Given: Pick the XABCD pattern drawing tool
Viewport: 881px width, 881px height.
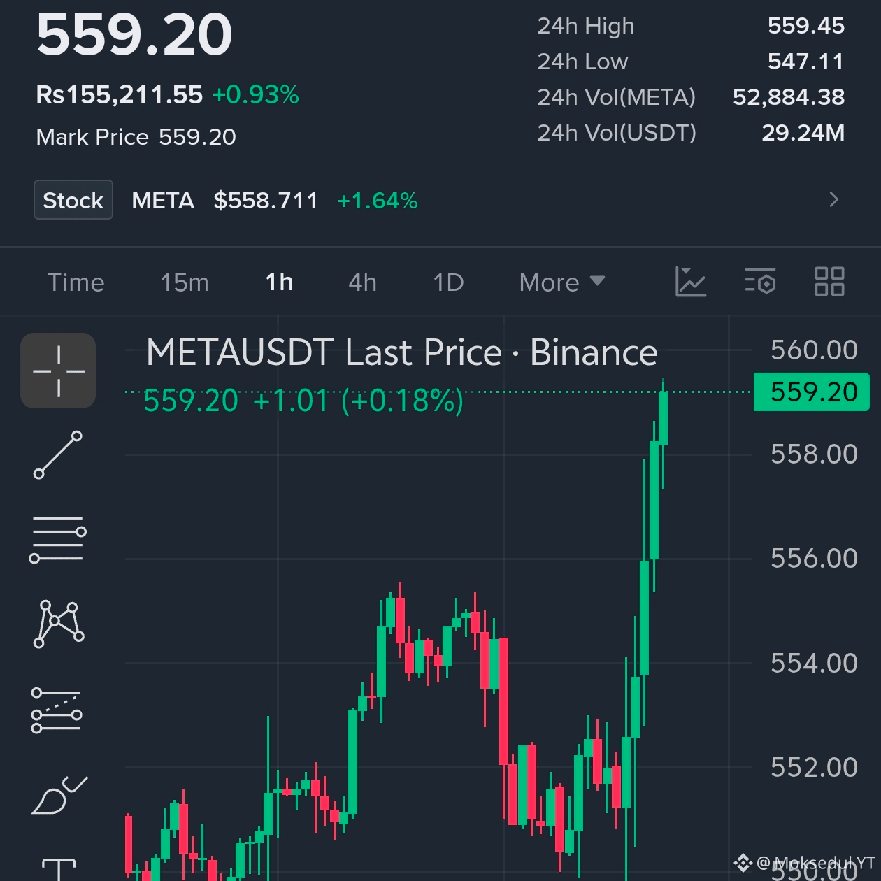Looking at the screenshot, I should [59, 624].
